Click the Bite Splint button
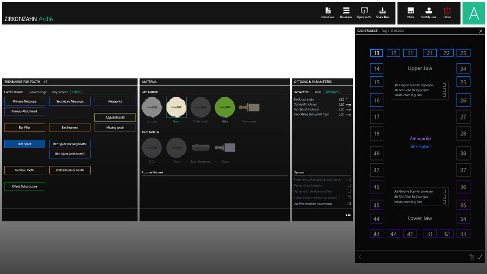487x274 pixels. [x=25, y=144]
